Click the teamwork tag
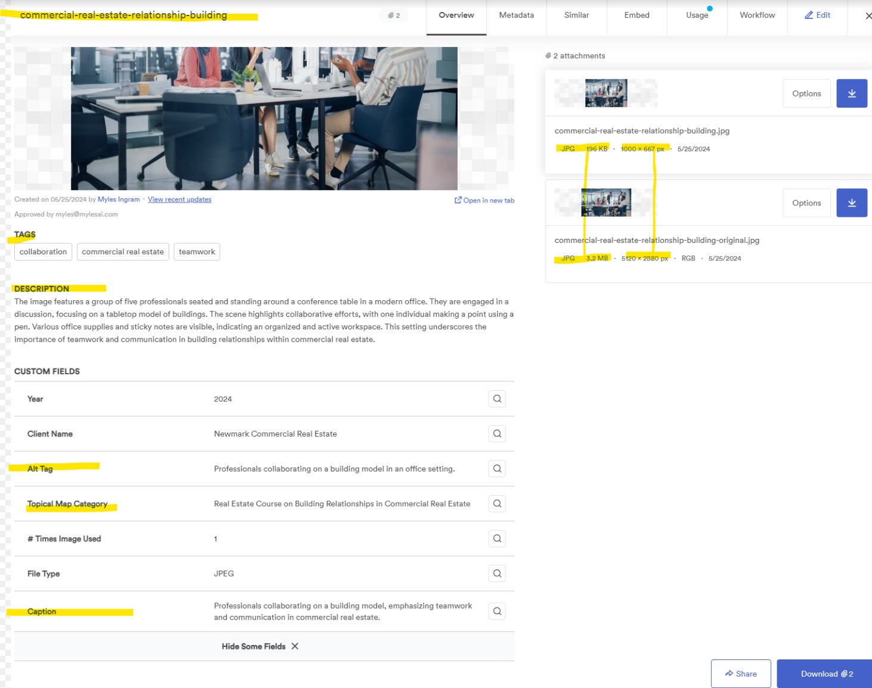872x688 pixels. coord(197,252)
